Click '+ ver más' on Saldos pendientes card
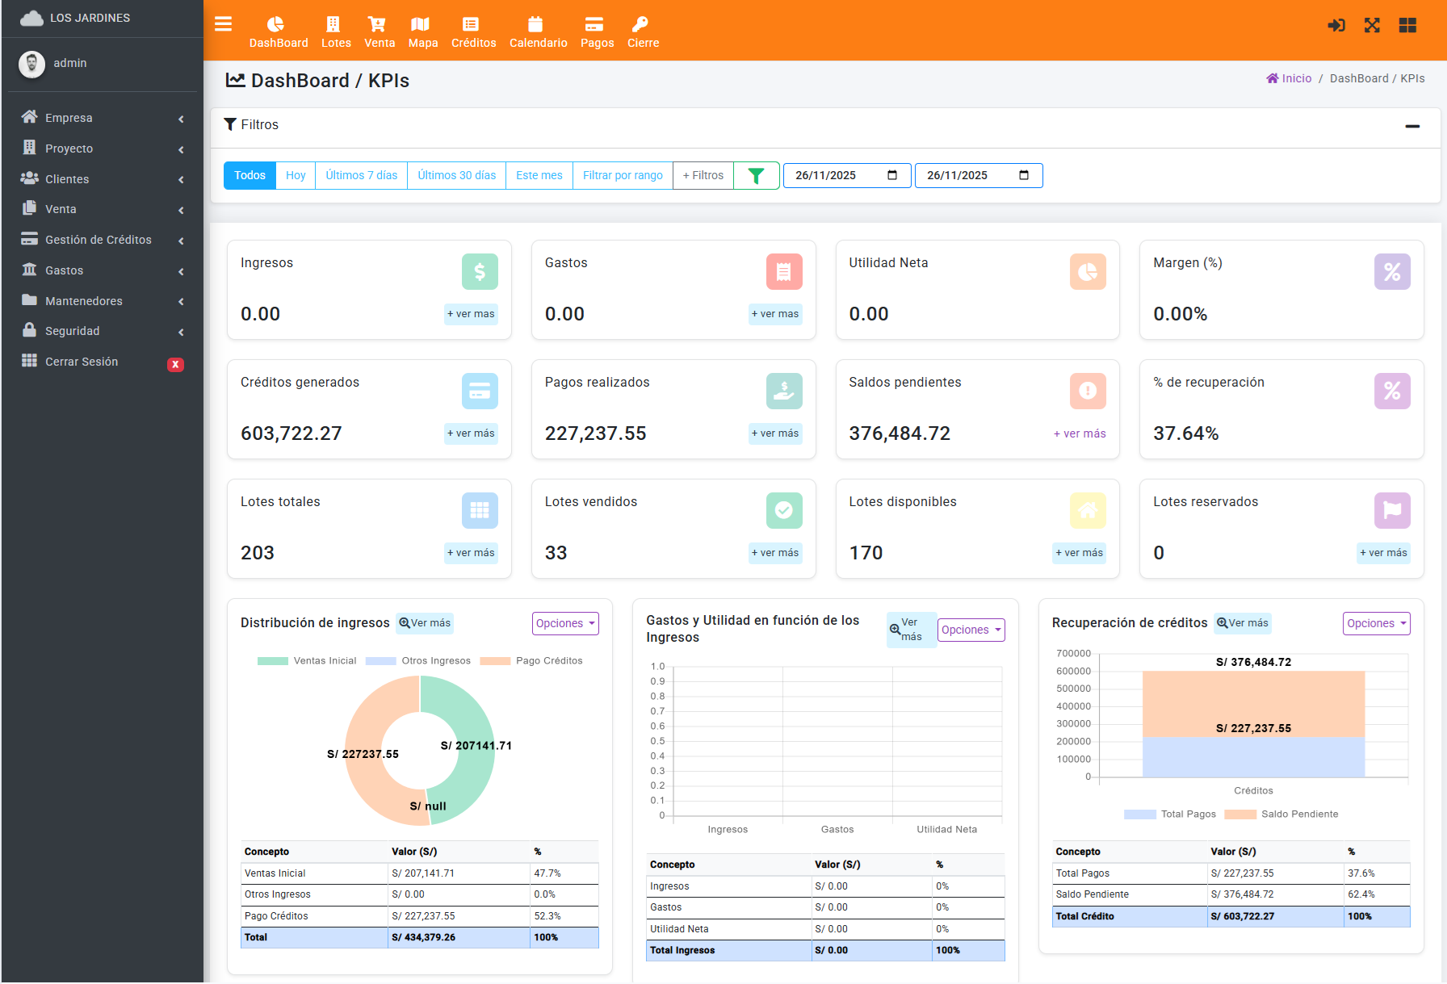The image size is (1447, 984). (1079, 433)
